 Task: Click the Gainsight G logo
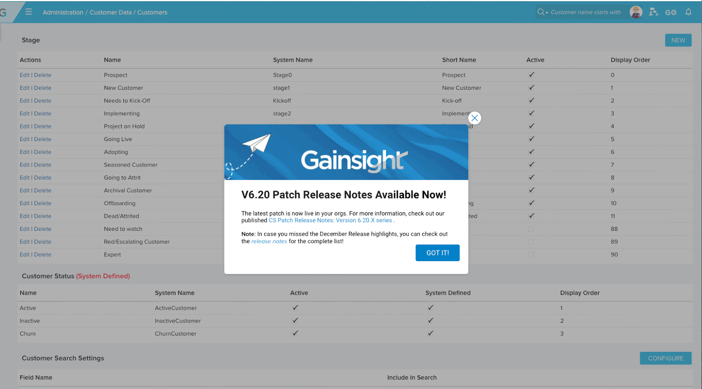pos(4,12)
